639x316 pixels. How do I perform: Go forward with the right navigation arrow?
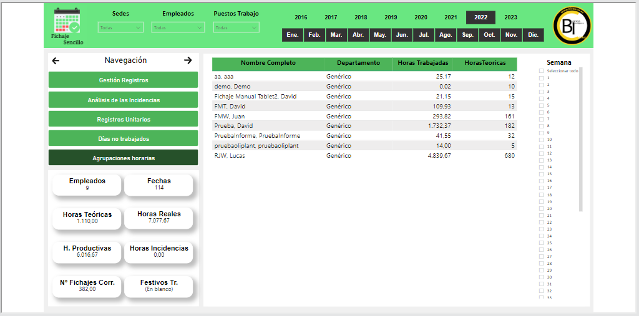coord(188,60)
